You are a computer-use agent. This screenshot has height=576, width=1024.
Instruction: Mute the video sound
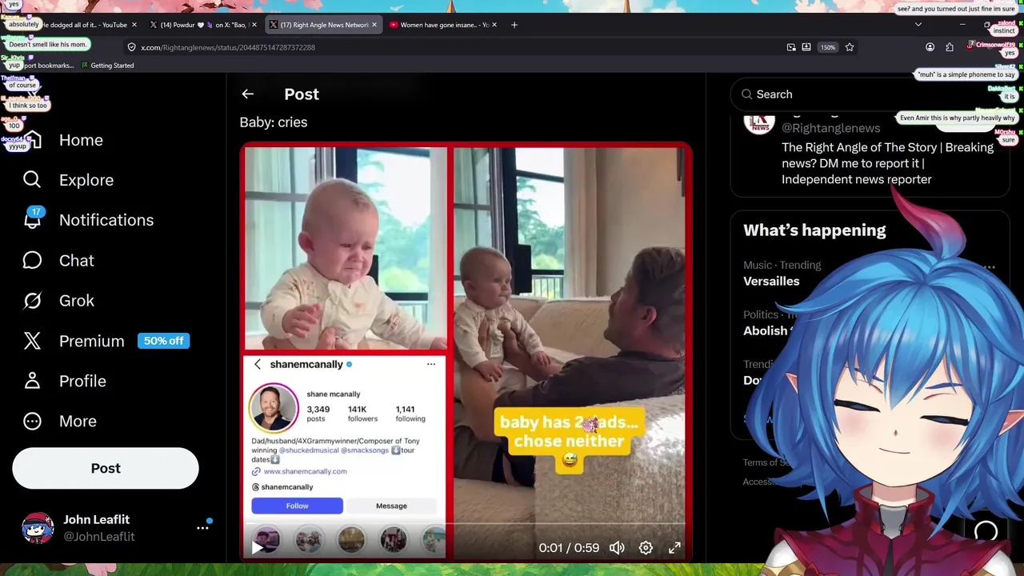click(617, 548)
